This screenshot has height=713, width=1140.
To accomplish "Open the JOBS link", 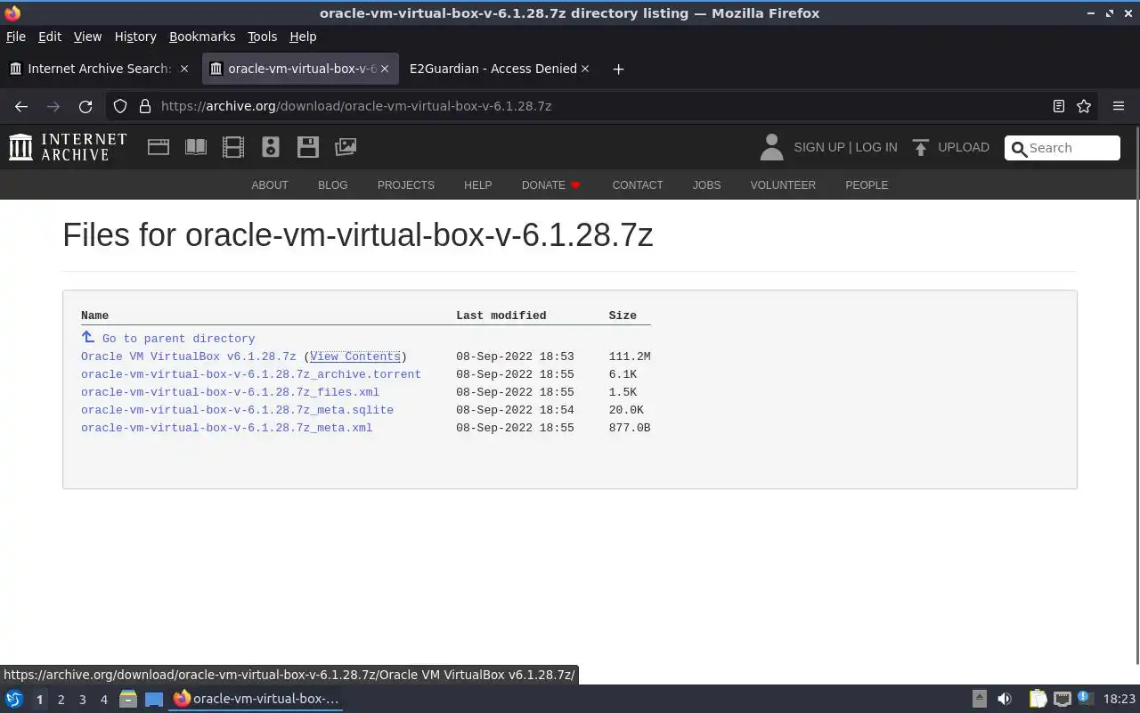I will point(706,185).
